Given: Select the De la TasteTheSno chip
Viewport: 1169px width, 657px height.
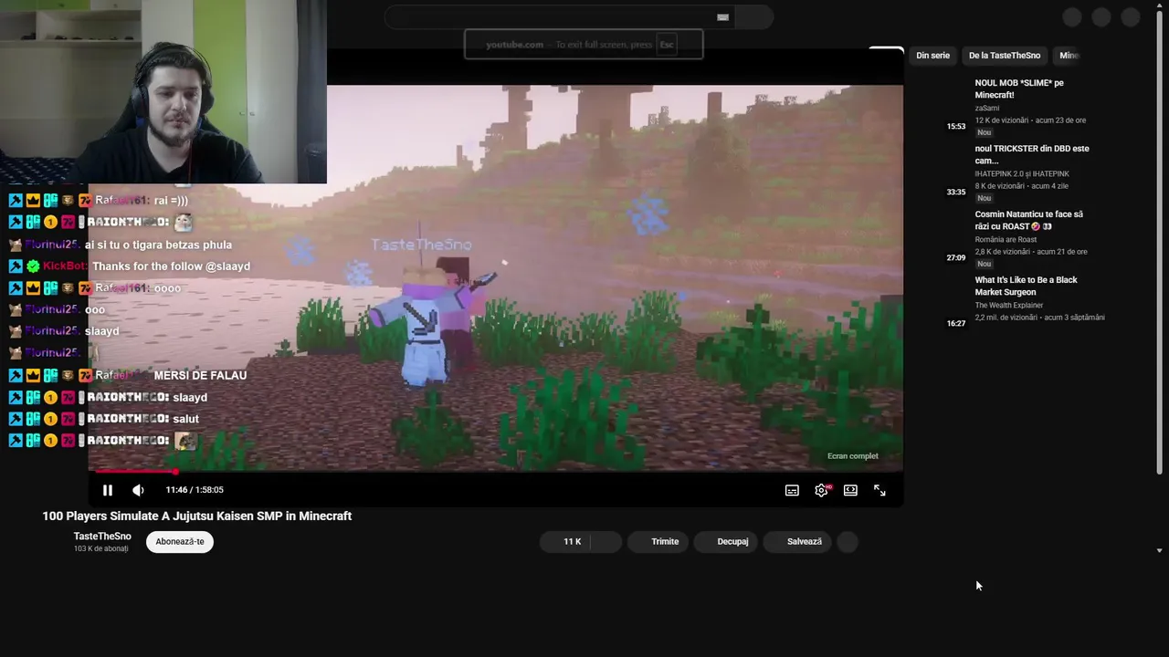Looking at the screenshot, I should (x=1005, y=56).
